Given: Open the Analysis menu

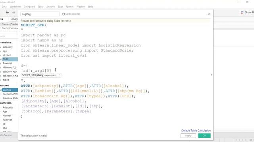Looking at the screenshot, I should click(51, 7).
